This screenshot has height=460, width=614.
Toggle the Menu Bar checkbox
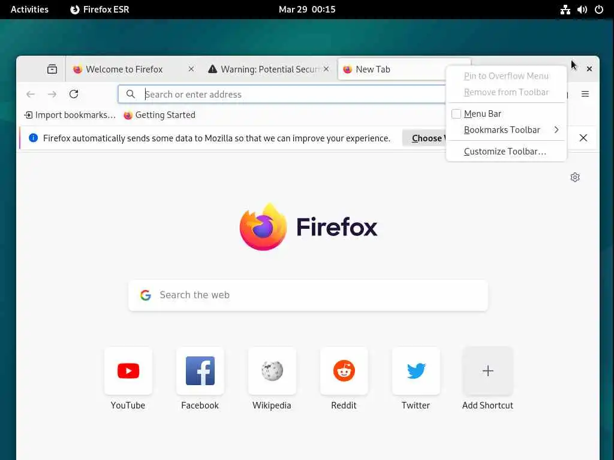tap(456, 114)
